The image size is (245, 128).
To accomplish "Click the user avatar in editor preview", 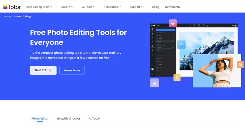I will (x=236, y=26).
